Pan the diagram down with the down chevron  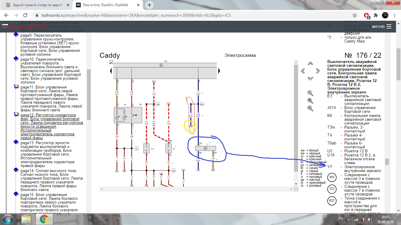(x=310, y=78)
